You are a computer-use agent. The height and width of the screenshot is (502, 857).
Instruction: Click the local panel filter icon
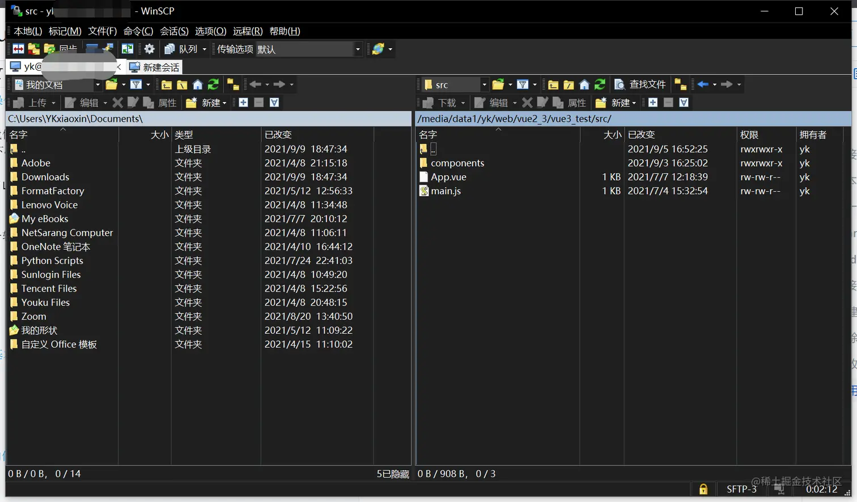pos(136,84)
